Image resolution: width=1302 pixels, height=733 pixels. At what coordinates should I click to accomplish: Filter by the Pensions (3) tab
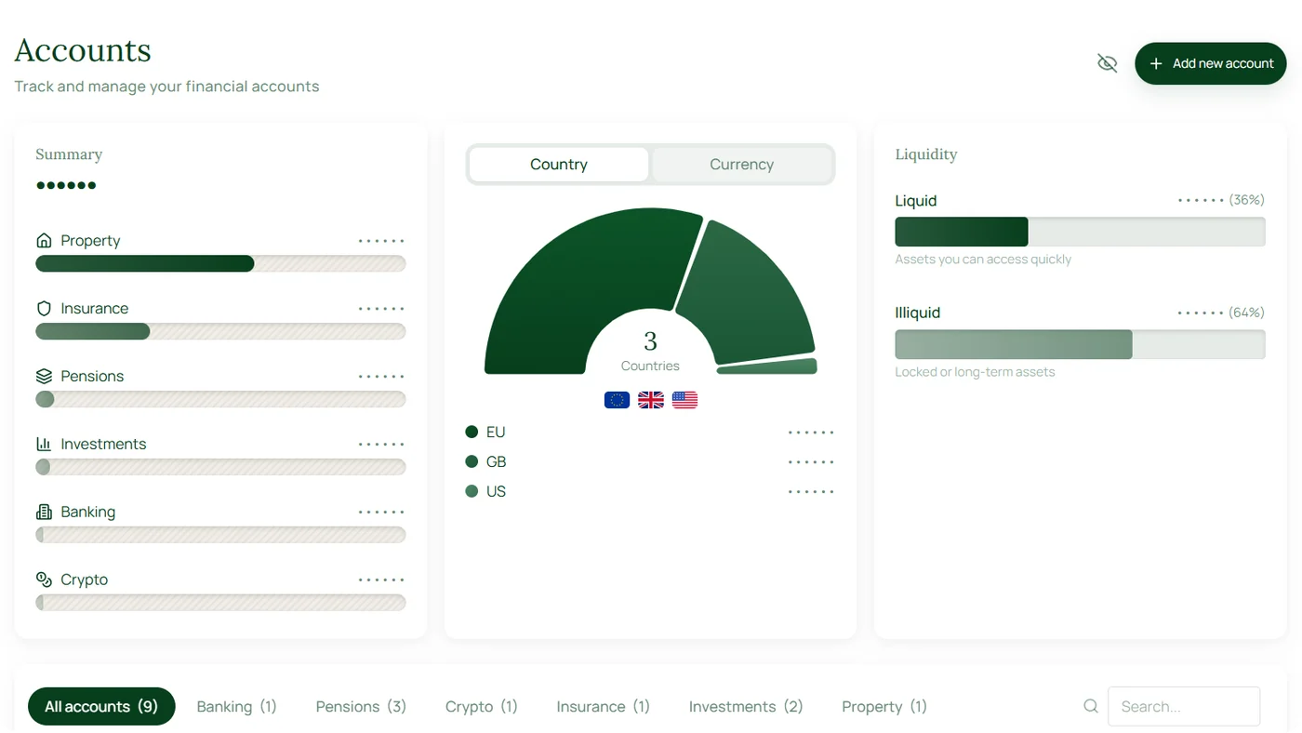[x=361, y=706]
